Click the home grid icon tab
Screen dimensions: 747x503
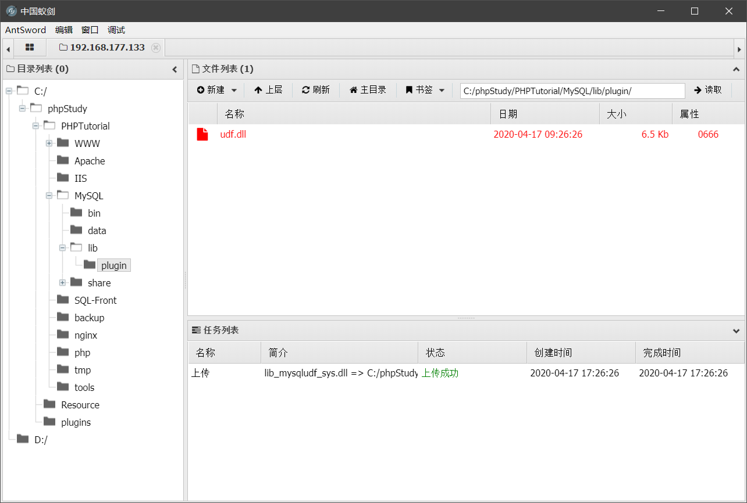30,48
